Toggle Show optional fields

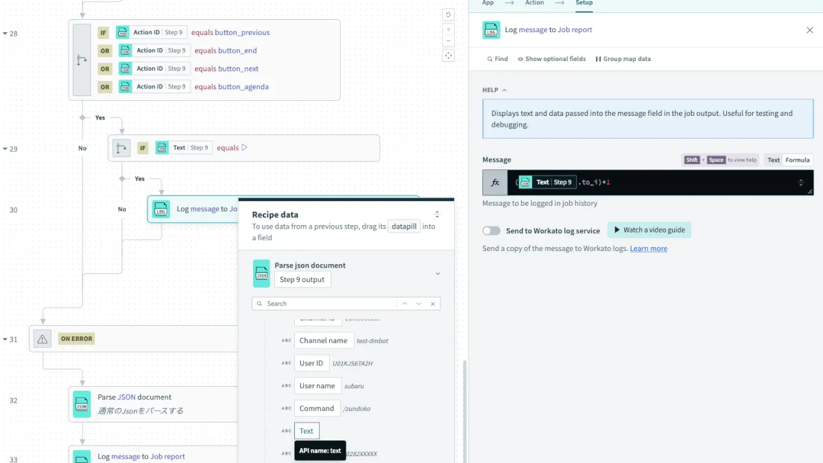pos(551,59)
